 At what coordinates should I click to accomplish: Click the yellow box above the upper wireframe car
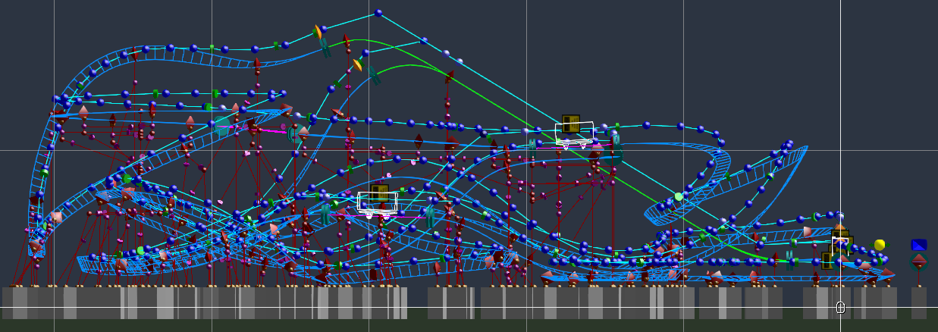[x=571, y=124]
